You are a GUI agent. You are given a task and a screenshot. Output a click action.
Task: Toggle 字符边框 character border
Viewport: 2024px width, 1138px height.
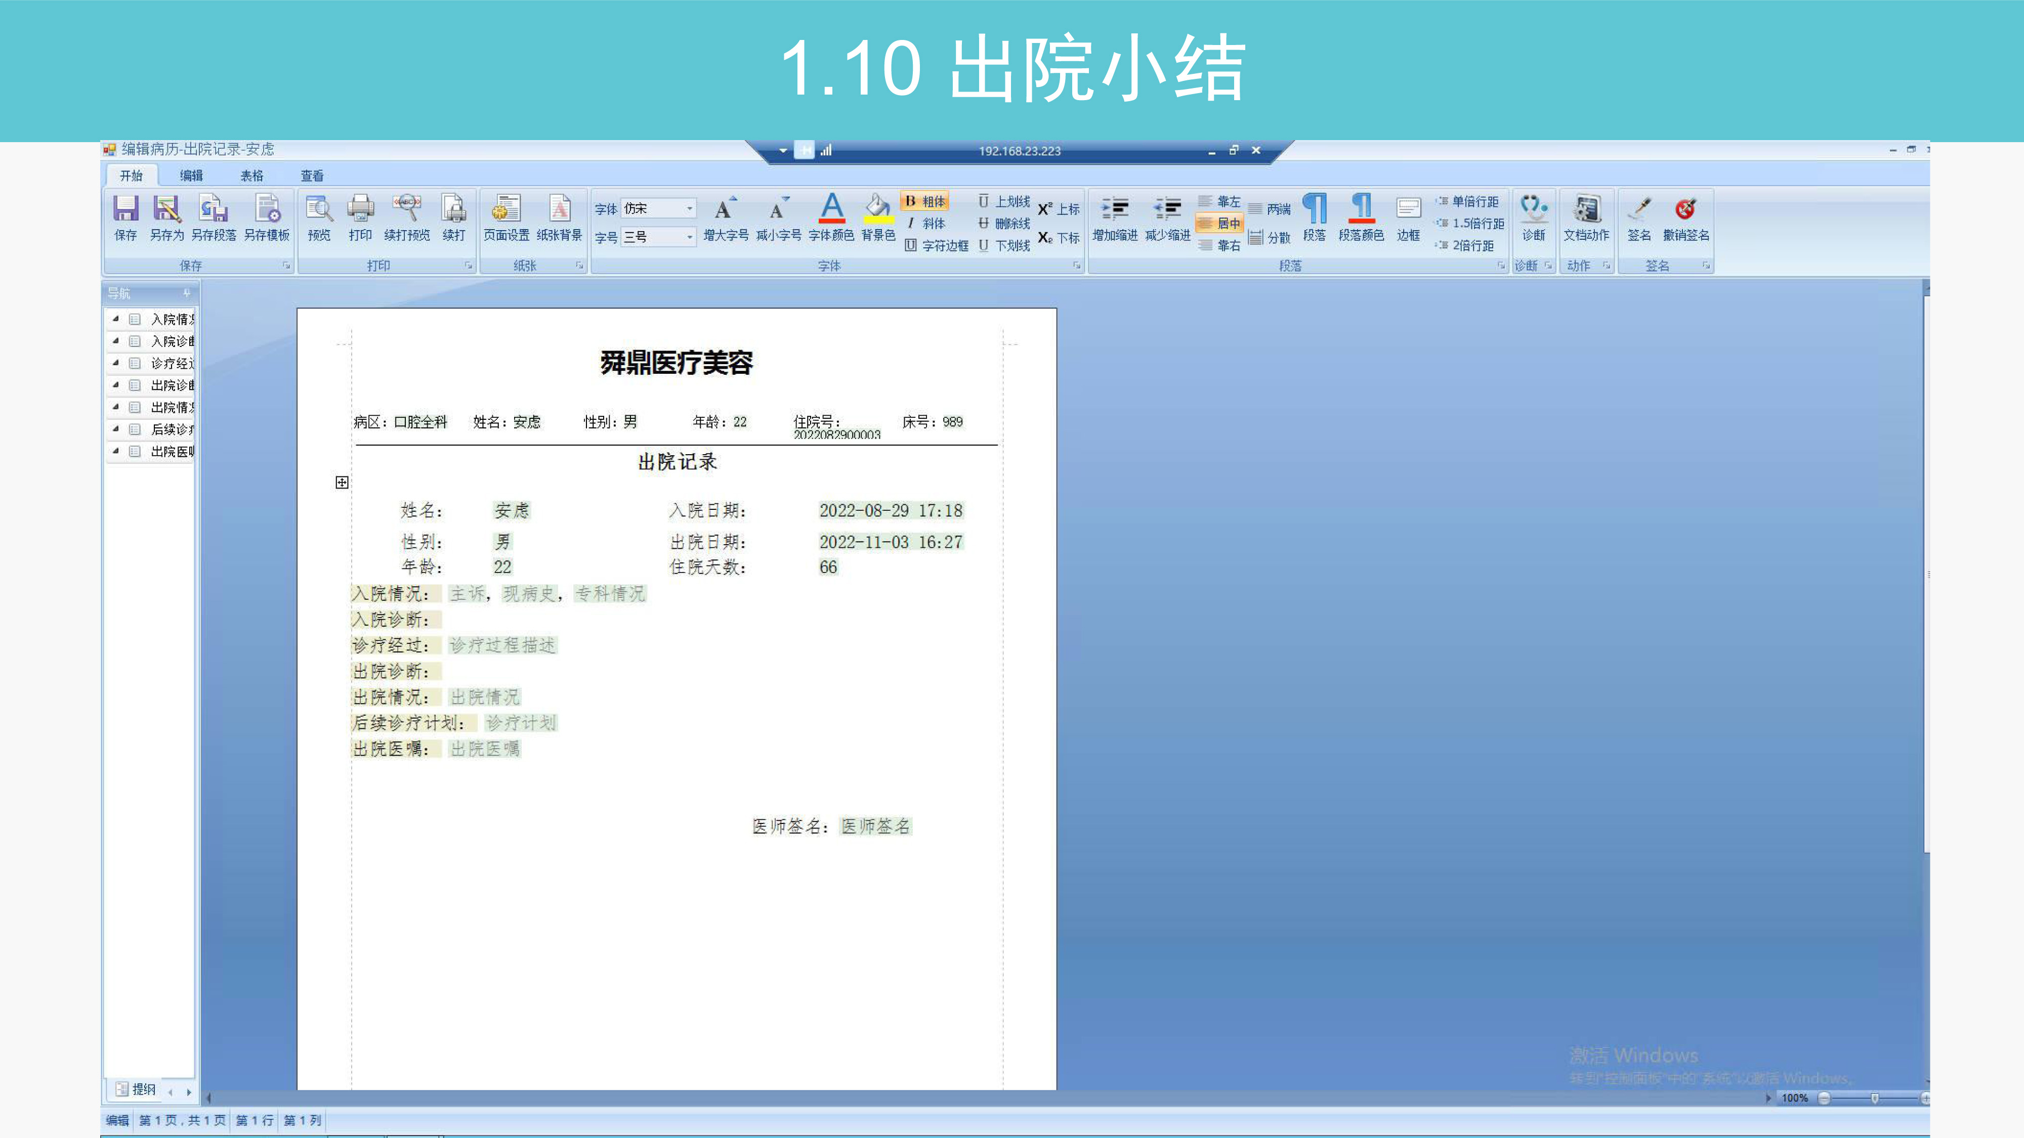[936, 245]
